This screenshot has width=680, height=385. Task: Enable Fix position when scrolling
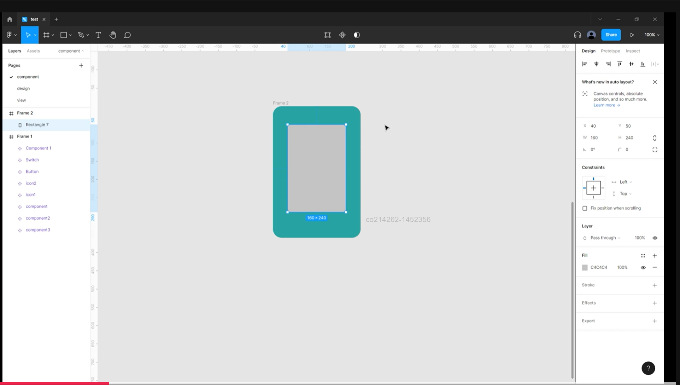(585, 208)
